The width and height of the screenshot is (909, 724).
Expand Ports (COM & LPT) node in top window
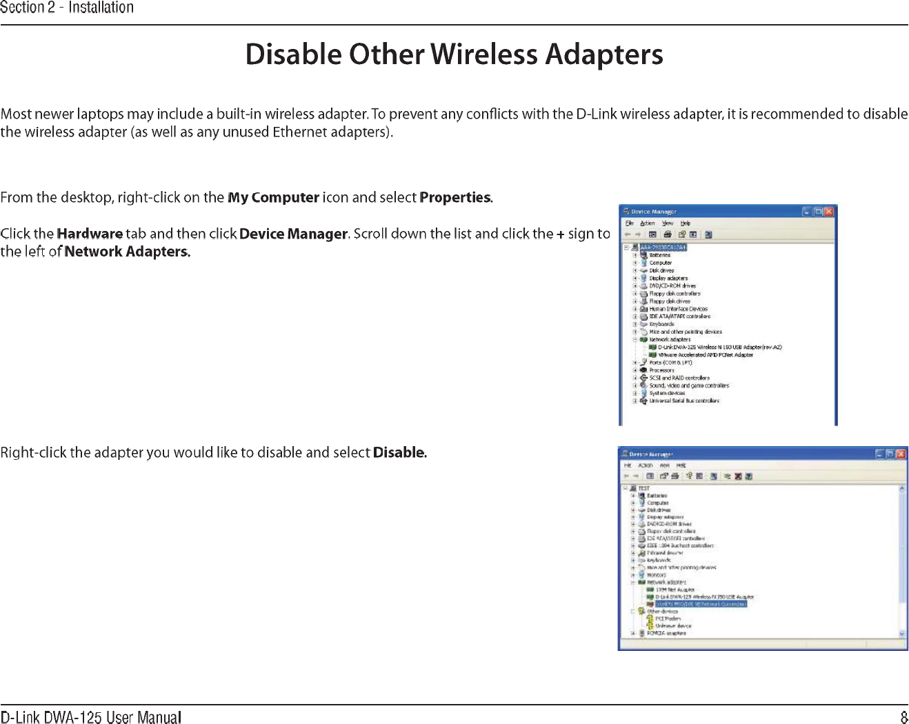[x=635, y=363]
